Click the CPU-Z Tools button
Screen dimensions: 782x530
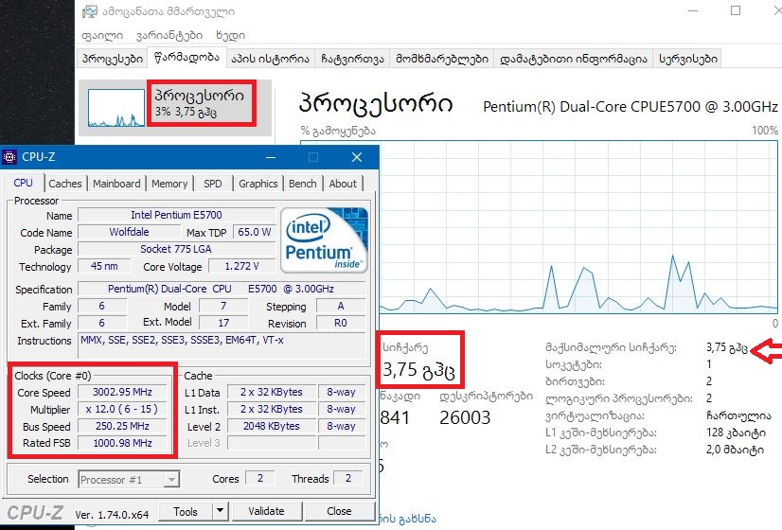[x=186, y=512]
